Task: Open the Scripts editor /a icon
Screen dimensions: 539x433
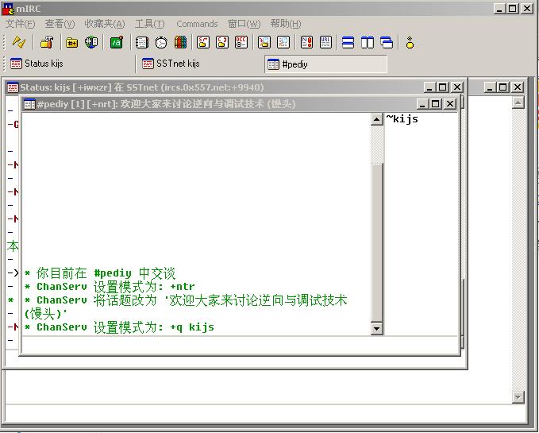Action: click(117, 42)
